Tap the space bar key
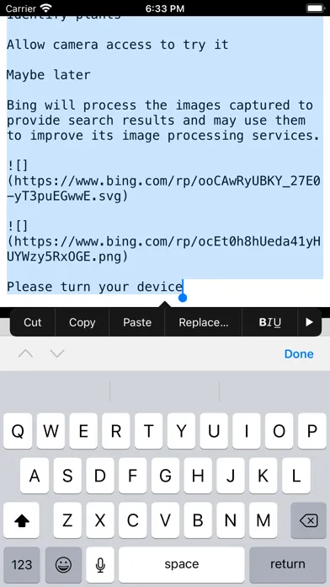This screenshot has width=330, height=587. [x=182, y=564]
